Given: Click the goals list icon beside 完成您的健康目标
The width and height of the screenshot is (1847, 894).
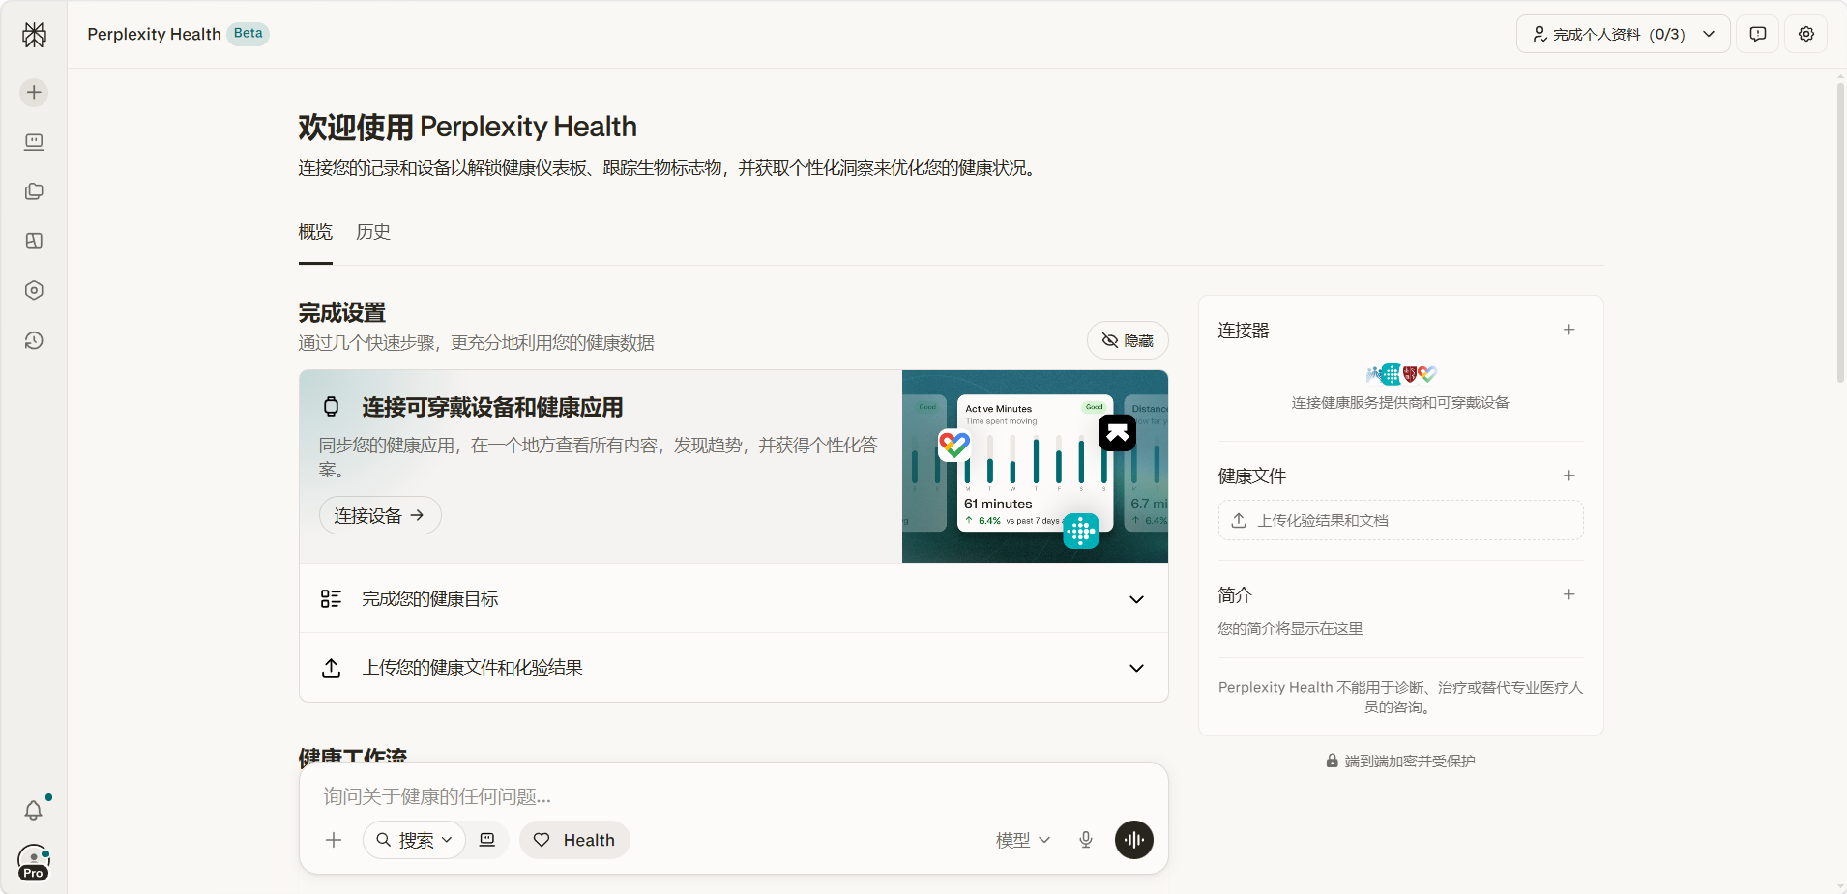Looking at the screenshot, I should 331,599.
